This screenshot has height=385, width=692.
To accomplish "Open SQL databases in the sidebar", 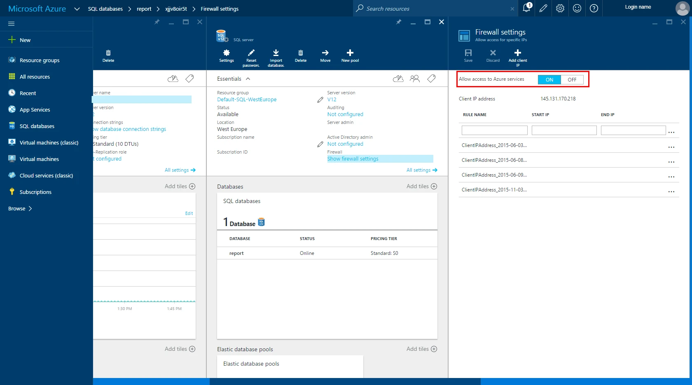I will [37, 126].
